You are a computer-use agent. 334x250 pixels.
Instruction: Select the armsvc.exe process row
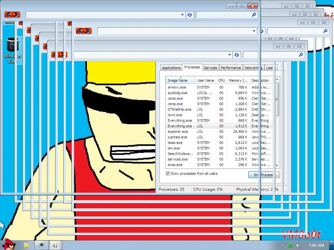(x=220, y=87)
